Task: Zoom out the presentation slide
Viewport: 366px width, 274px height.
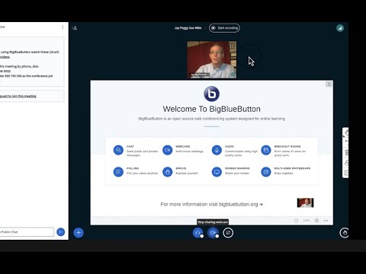Action: (296, 221)
